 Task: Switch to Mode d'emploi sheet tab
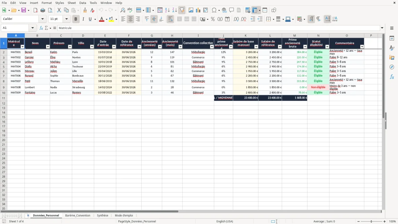(124, 215)
